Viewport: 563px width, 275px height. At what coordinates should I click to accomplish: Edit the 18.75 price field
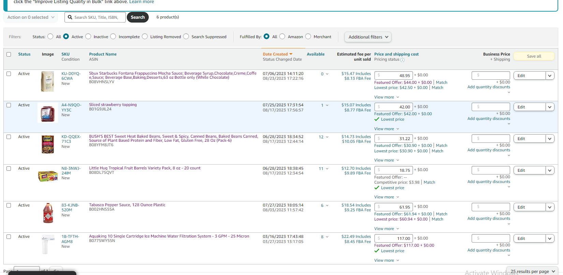coord(394,170)
